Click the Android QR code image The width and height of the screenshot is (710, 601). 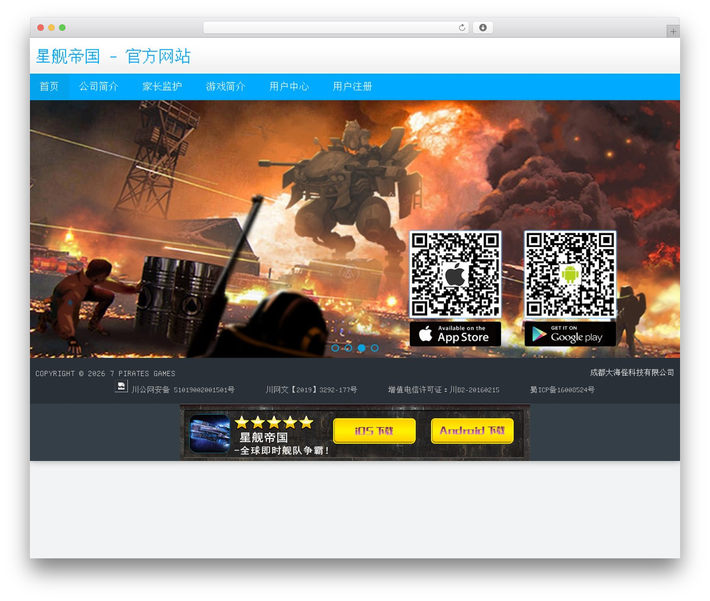coord(570,274)
